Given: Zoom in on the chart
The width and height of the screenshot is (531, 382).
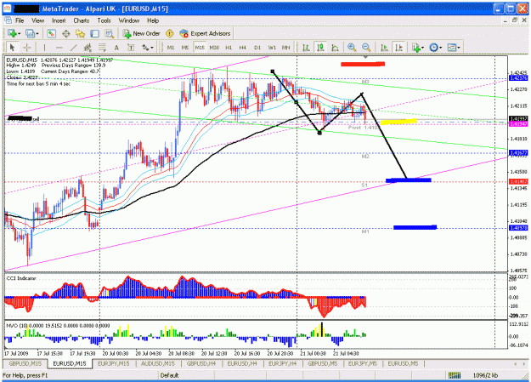Looking at the screenshot, I should click(352, 48).
